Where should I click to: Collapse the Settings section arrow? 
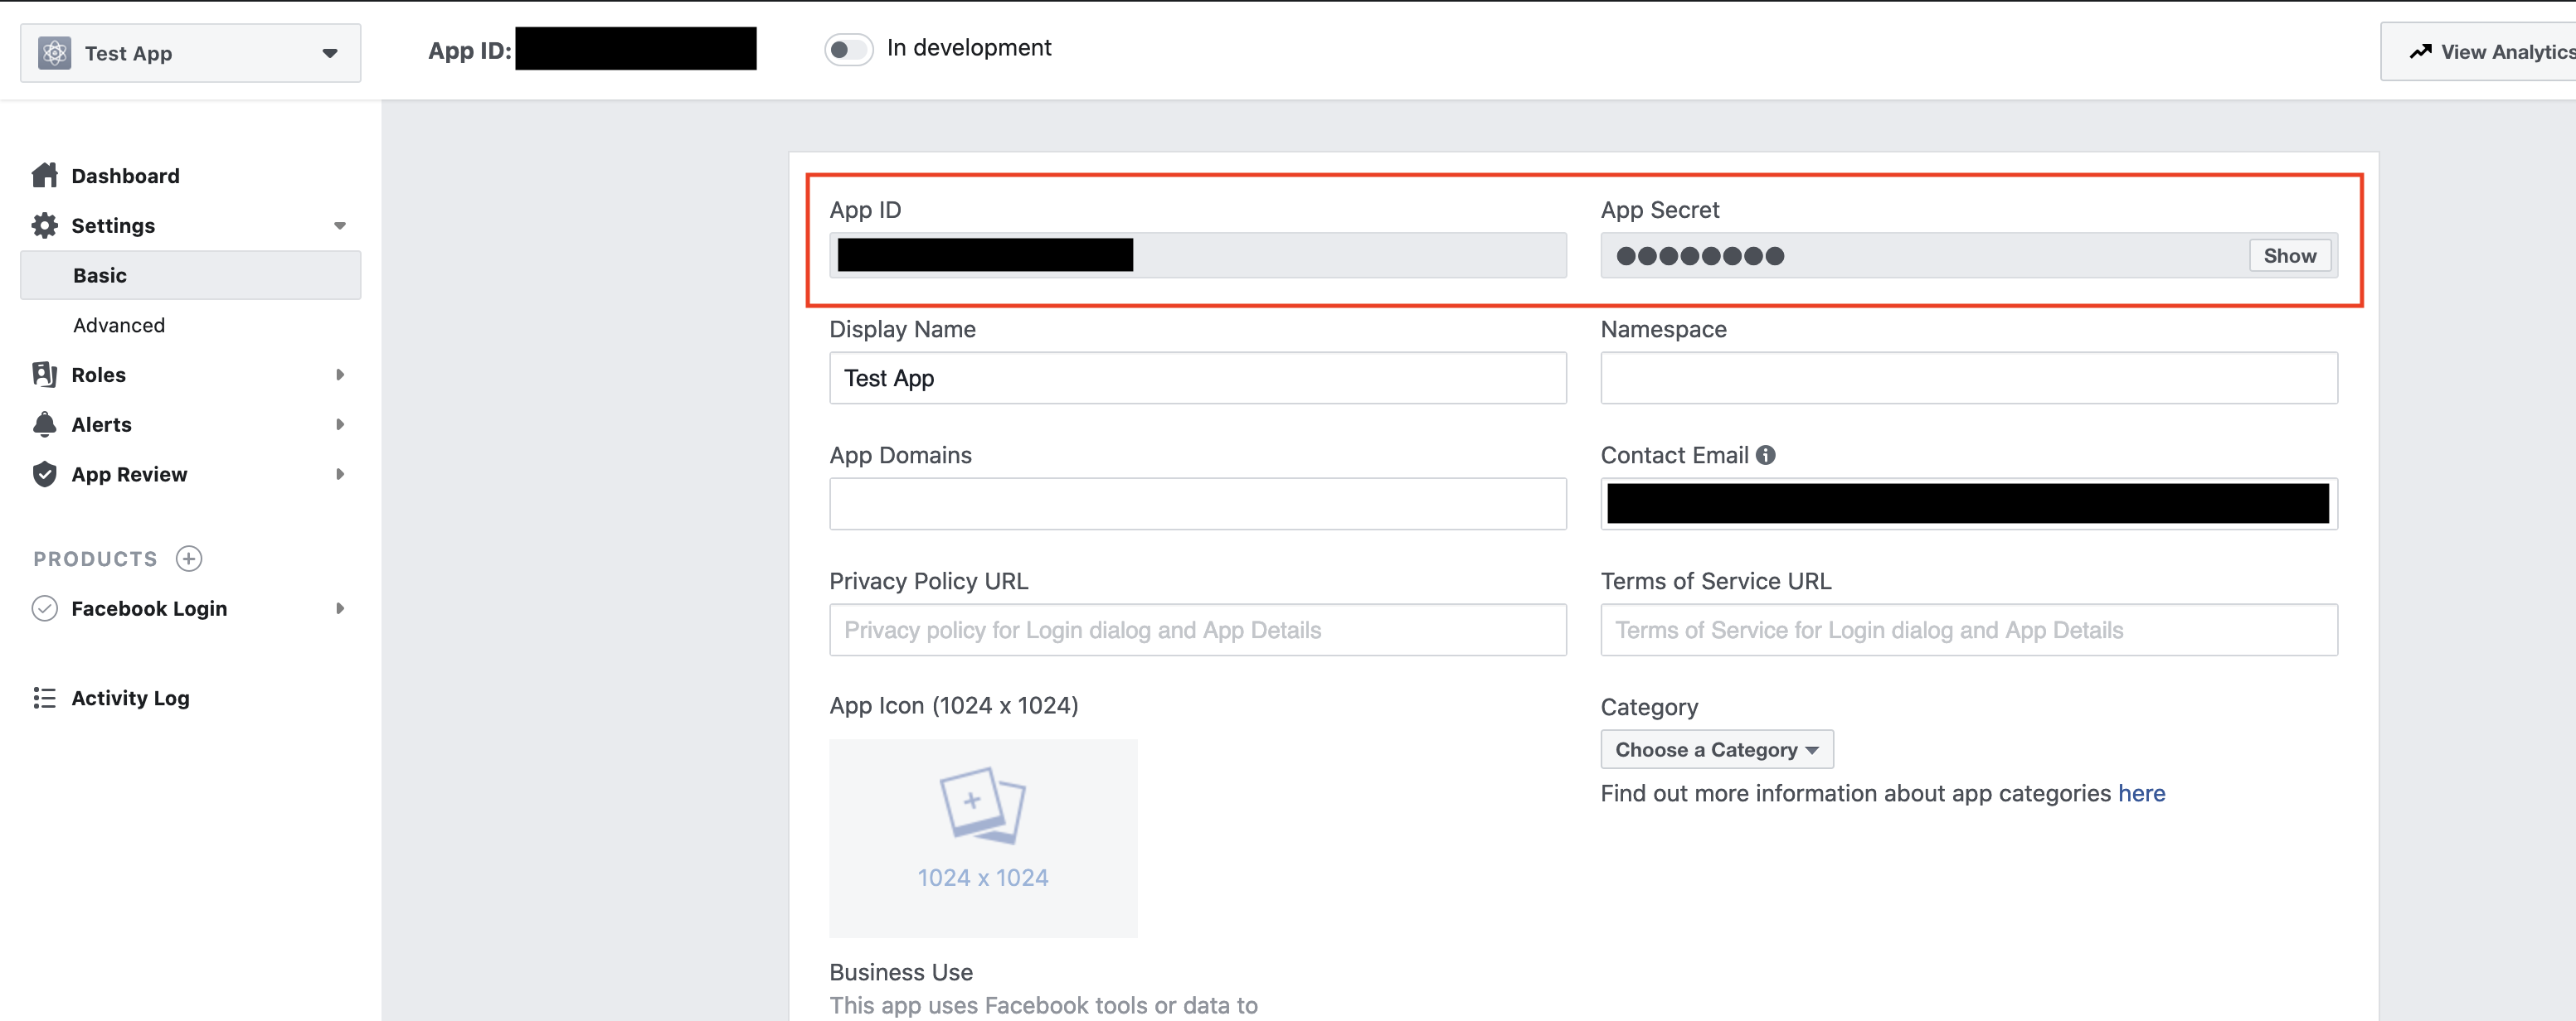(340, 225)
